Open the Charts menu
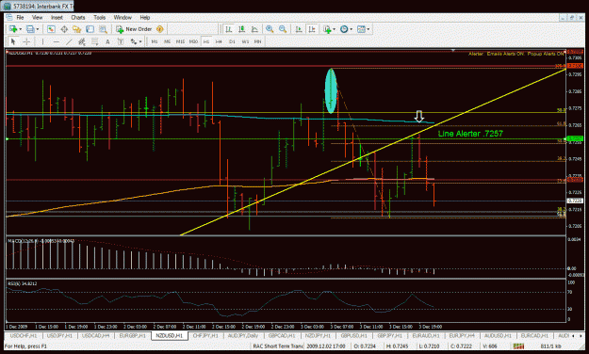 click(78, 17)
